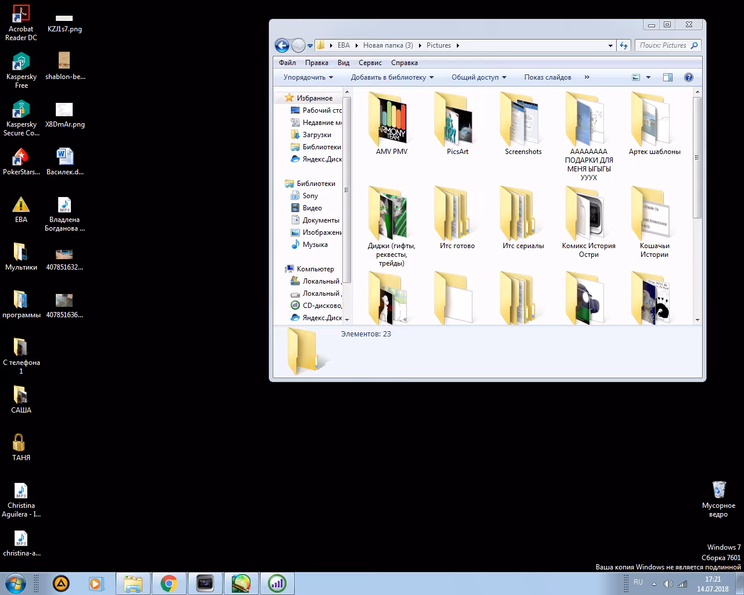Click the Показ слайдов button

[x=548, y=77]
